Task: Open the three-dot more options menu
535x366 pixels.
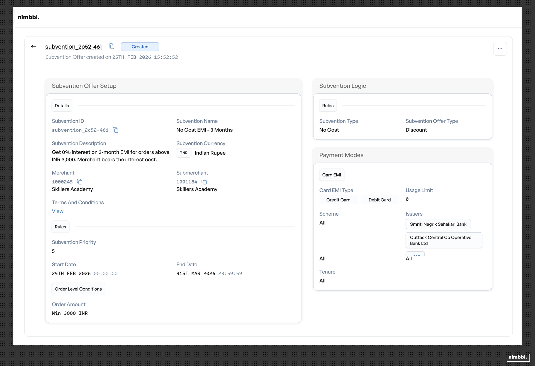Action: (500, 49)
